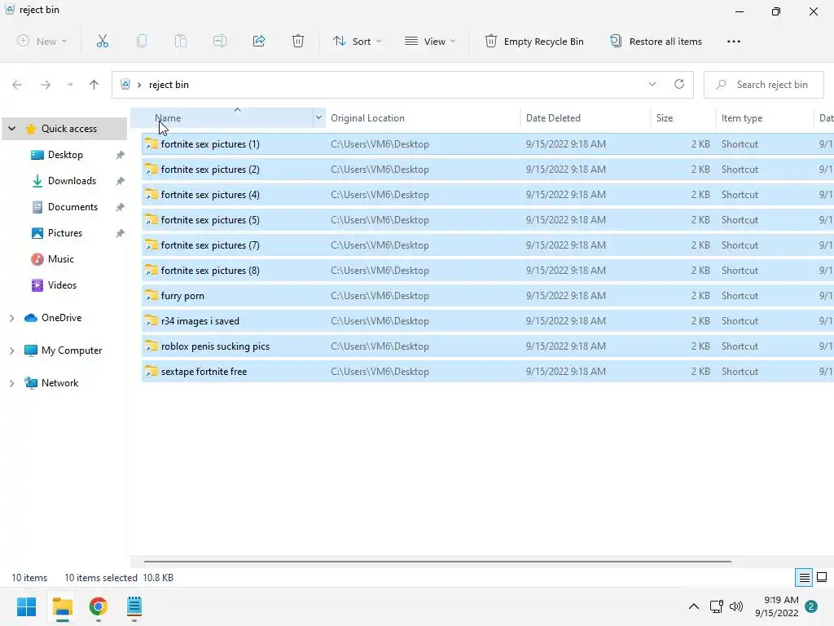Go back with the left arrow

[x=17, y=85]
